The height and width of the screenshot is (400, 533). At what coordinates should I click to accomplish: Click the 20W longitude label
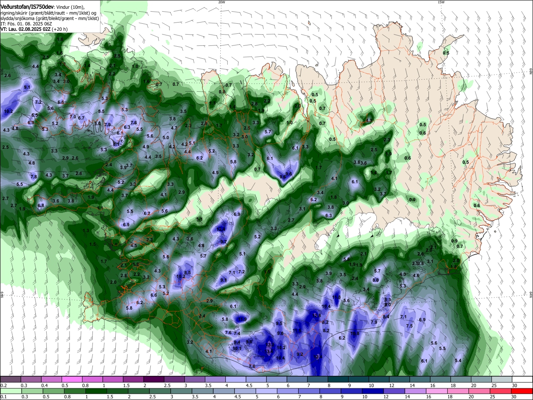coord(222,2)
